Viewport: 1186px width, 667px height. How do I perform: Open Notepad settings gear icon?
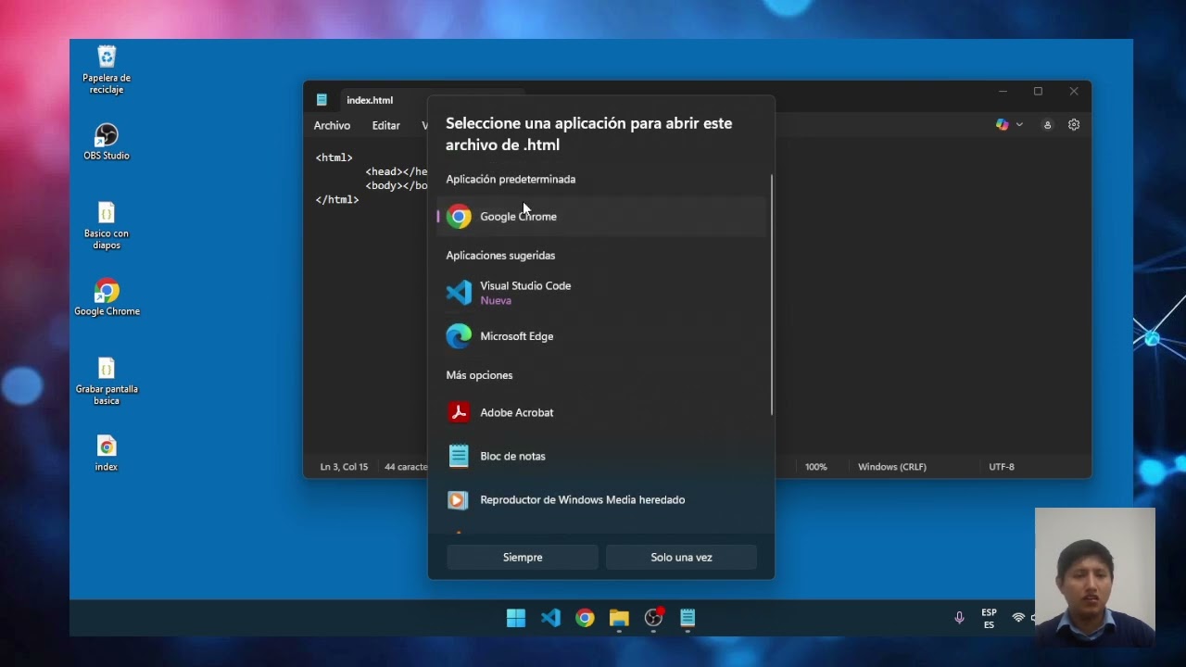[x=1074, y=124]
